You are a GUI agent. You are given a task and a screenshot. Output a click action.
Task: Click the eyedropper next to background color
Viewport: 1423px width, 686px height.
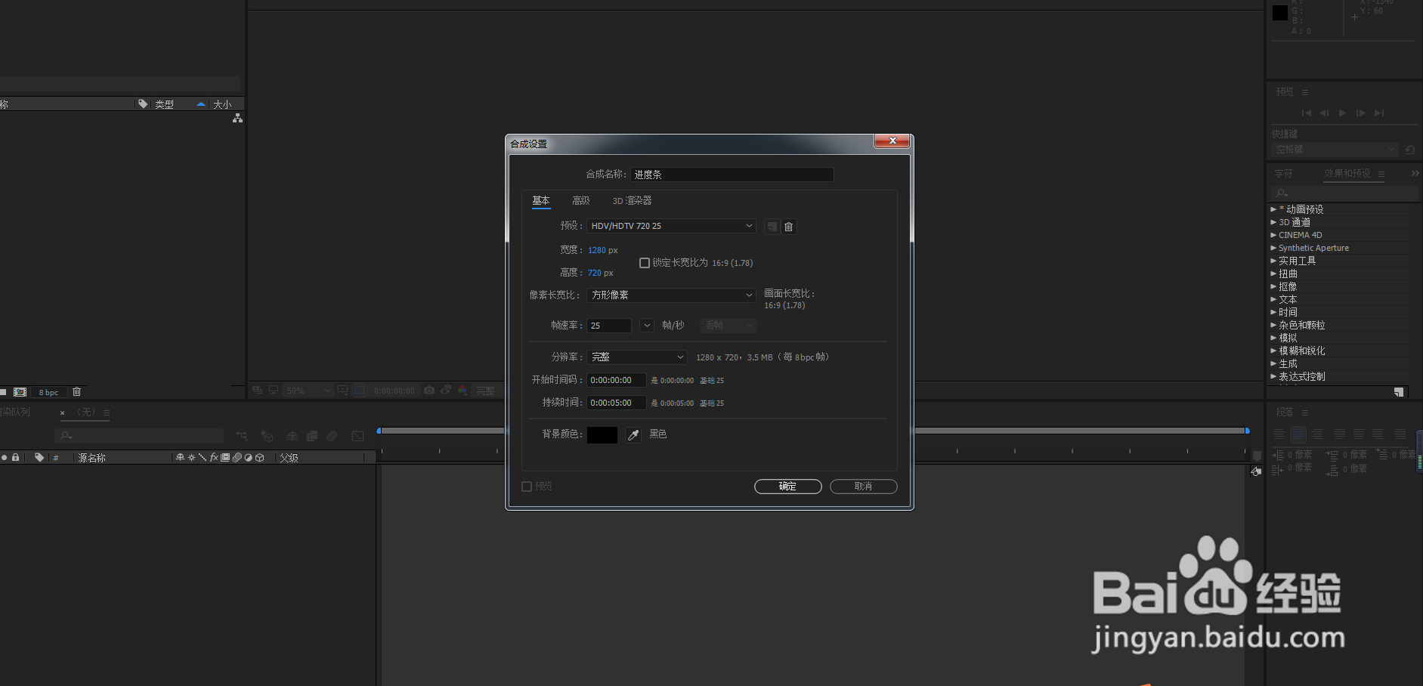pyautogui.click(x=633, y=435)
